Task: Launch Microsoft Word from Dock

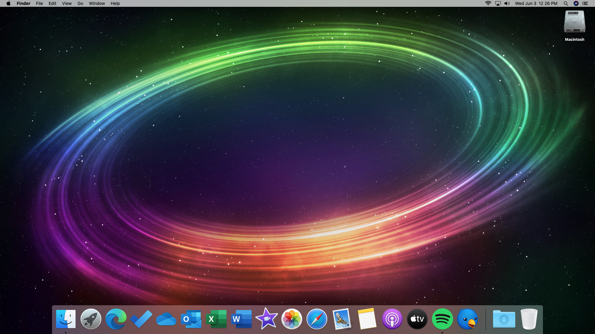Action: [x=241, y=319]
